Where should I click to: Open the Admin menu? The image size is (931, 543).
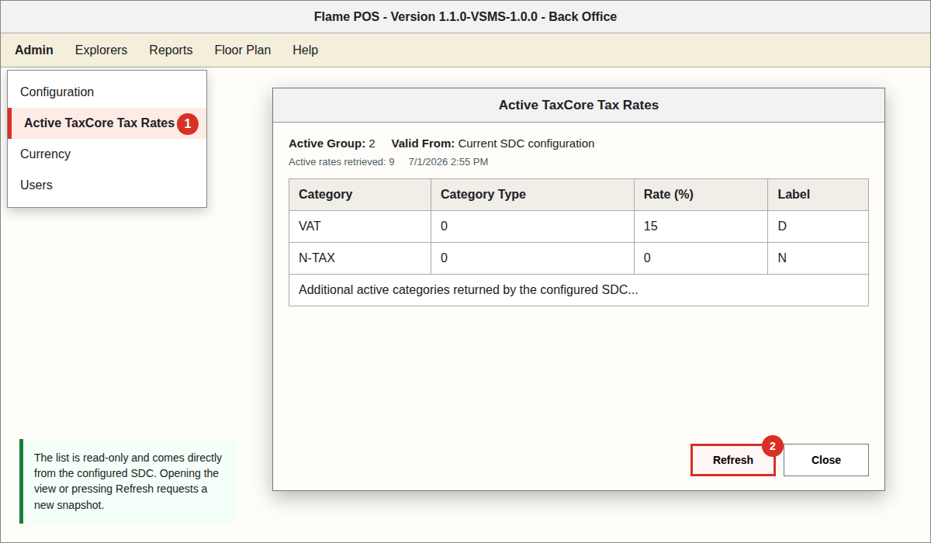[34, 50]
